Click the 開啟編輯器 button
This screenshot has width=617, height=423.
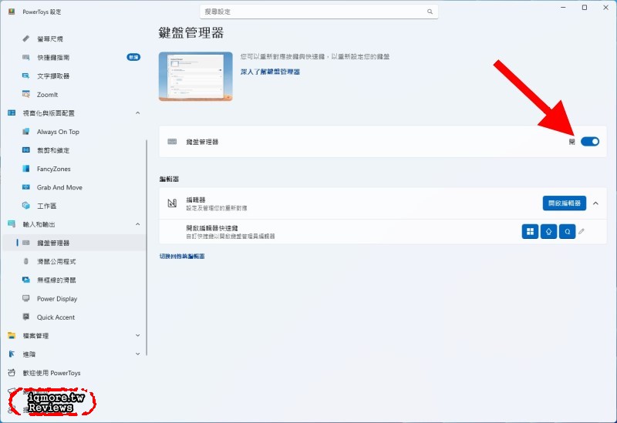(x=565, y=203)
